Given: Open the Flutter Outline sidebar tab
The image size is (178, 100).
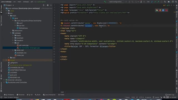Looking at the screenshot, I should tap(177, 42).
